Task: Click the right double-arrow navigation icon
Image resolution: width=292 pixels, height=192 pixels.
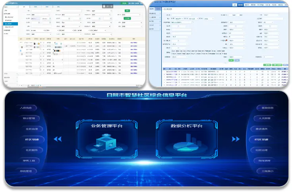Action: tap(236, 139)
